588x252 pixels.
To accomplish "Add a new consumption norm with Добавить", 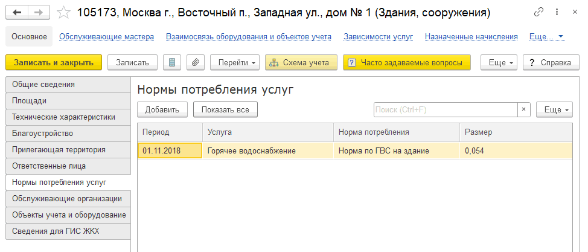I will point(162,109).
